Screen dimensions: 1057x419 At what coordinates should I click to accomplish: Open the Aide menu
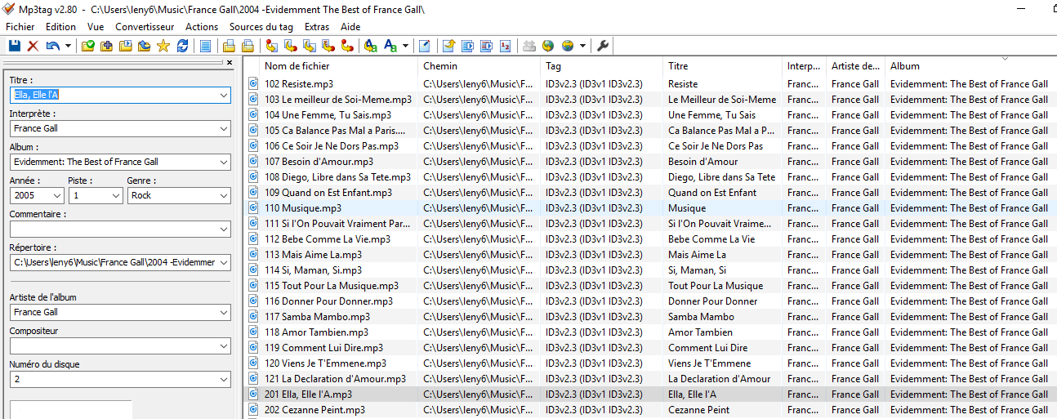point(350,26)
